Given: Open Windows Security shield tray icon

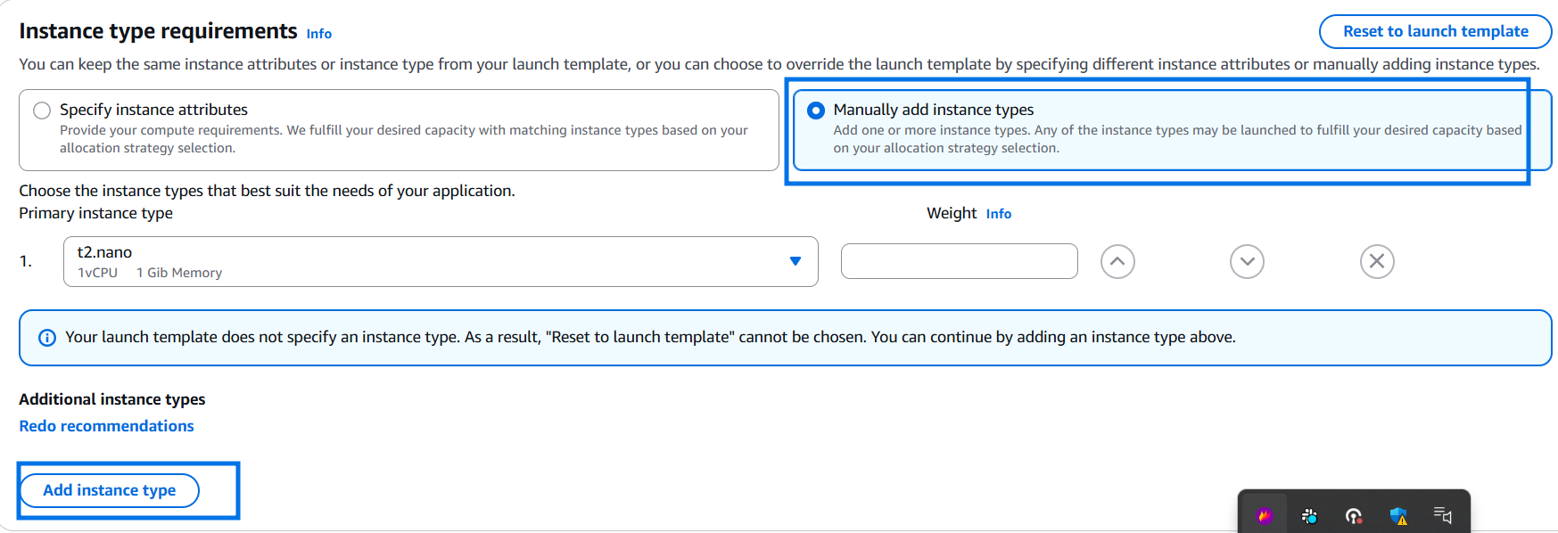Looking at the screenshot, I should pos(1398,515).
